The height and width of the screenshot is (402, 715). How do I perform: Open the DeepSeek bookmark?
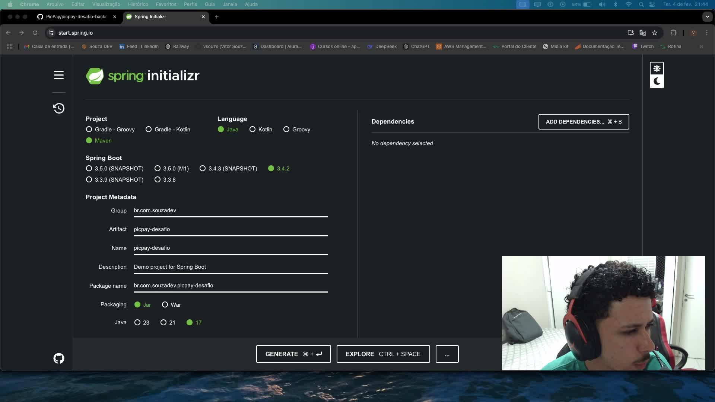coord(382,47)
